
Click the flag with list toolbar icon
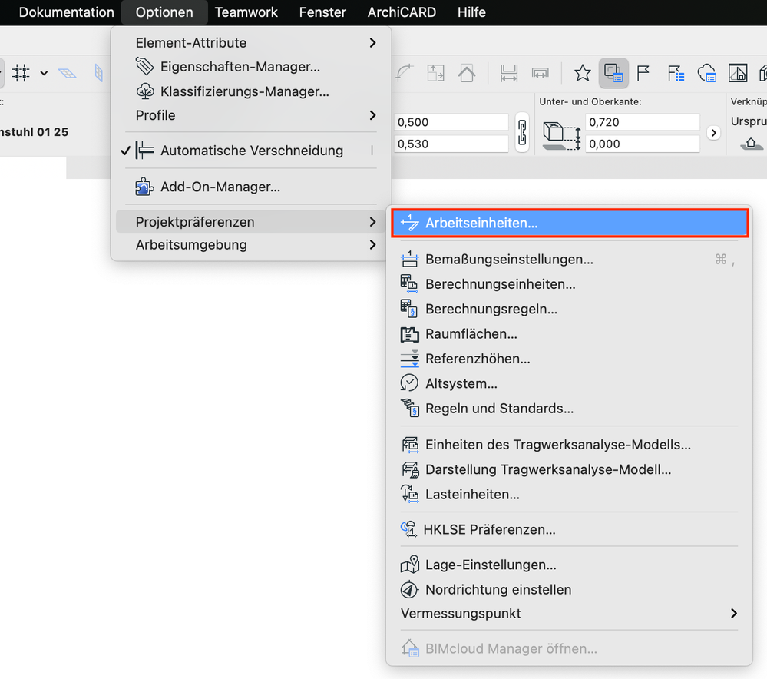[x=676, y=74]
